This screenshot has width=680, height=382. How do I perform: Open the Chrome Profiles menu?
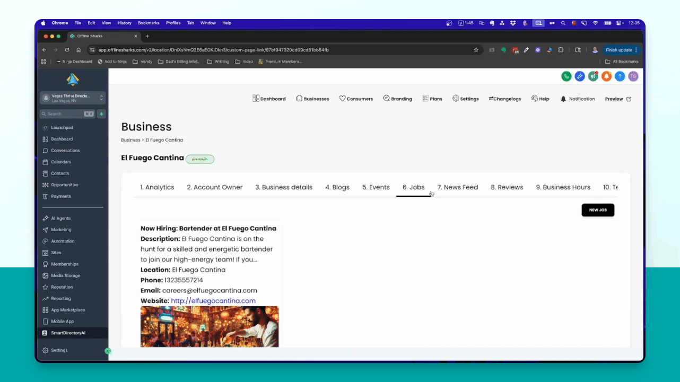point(173,23)
